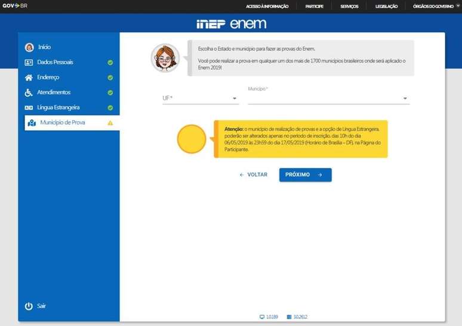Click the server icon in the footer
This screenshot has height=326, width=462.
pos(289,317)
